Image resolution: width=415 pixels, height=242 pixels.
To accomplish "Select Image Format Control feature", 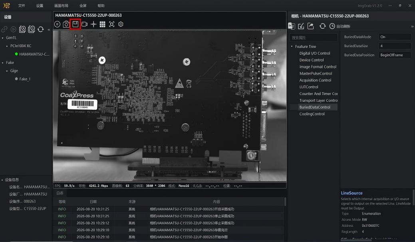I will [x=318, y=67].
